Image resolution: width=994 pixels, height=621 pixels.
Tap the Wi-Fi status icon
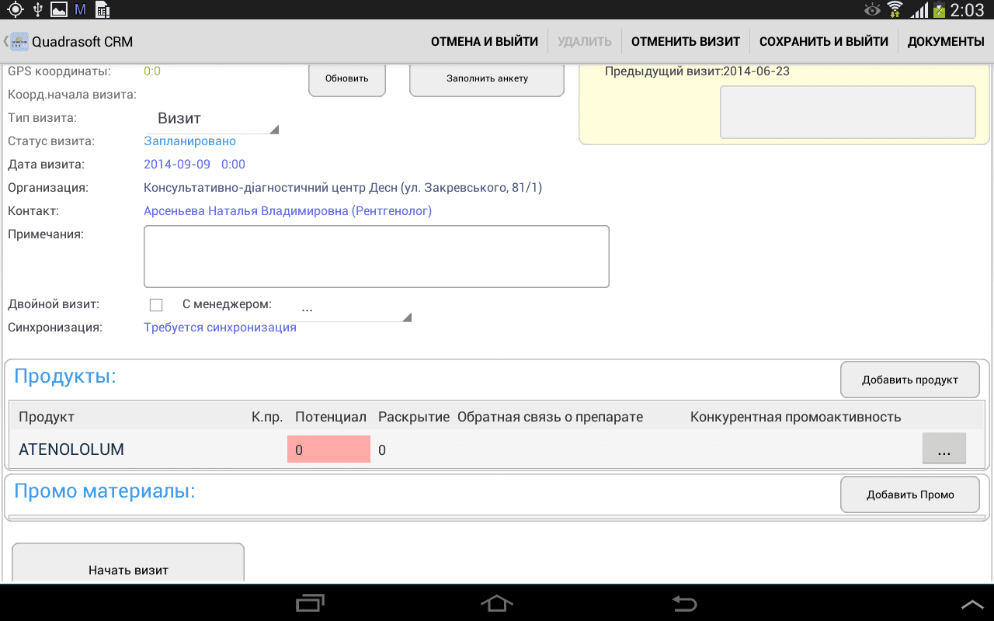[895, 10]
